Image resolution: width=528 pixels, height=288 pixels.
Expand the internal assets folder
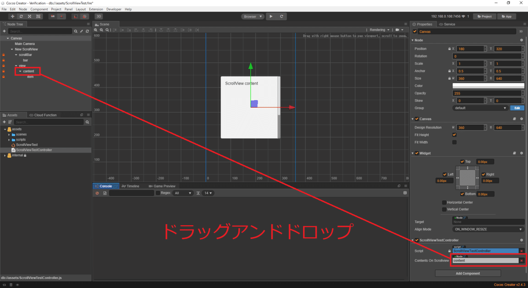5,155
